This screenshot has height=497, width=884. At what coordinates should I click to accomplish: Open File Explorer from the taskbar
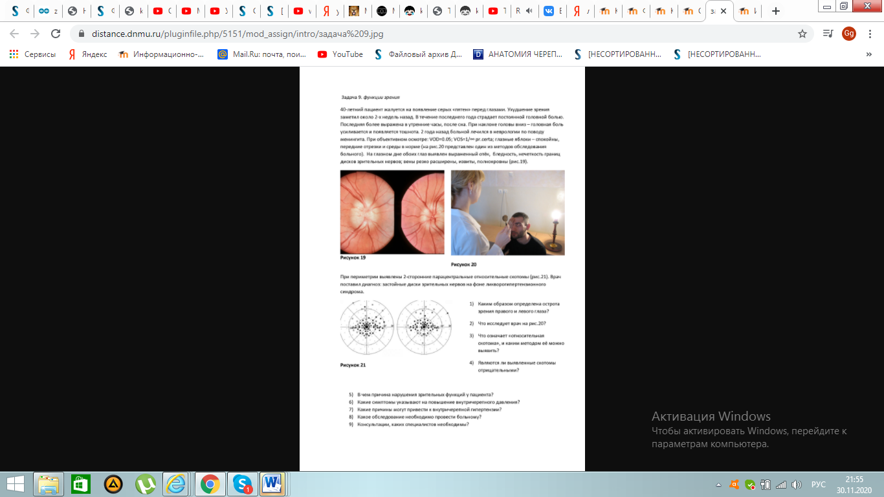(x=48, y=484)
